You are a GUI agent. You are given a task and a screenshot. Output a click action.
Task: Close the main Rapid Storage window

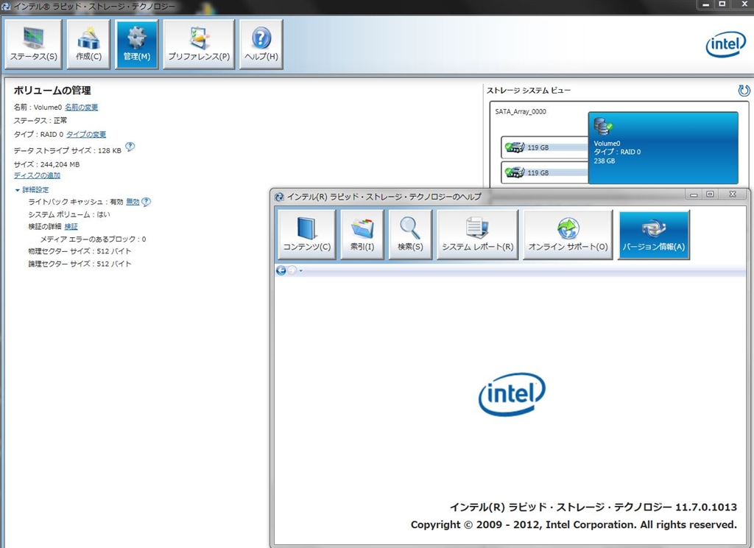(744, 4)
